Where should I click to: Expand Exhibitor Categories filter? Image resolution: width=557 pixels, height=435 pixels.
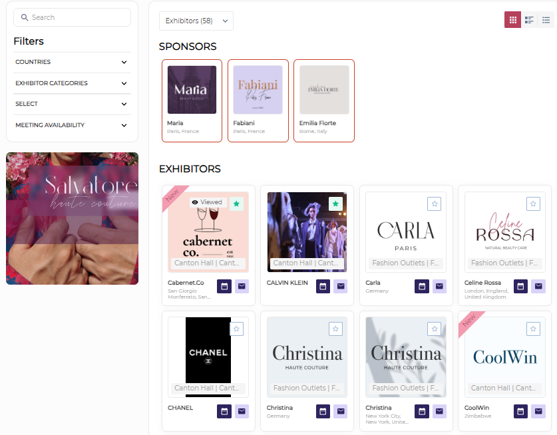71,83
